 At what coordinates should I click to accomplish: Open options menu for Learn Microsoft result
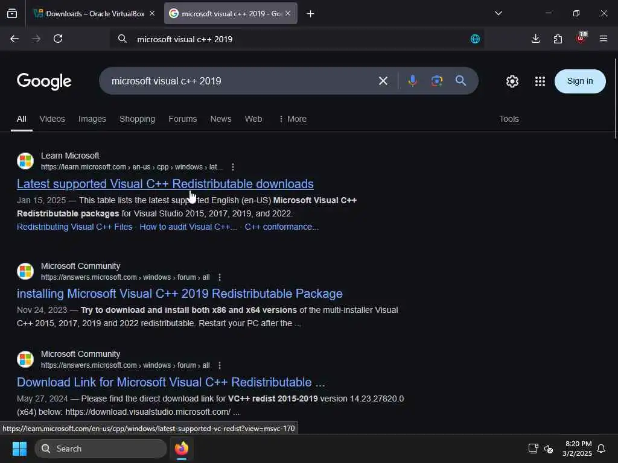pyautogui.click(x=233, y=167)
